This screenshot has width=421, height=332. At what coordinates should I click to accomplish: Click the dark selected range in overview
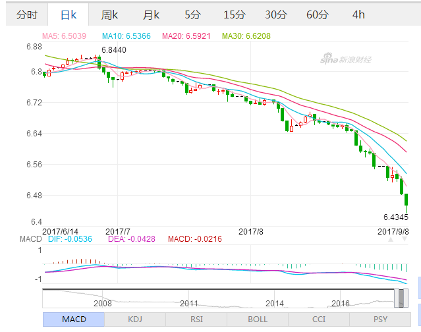401,298
